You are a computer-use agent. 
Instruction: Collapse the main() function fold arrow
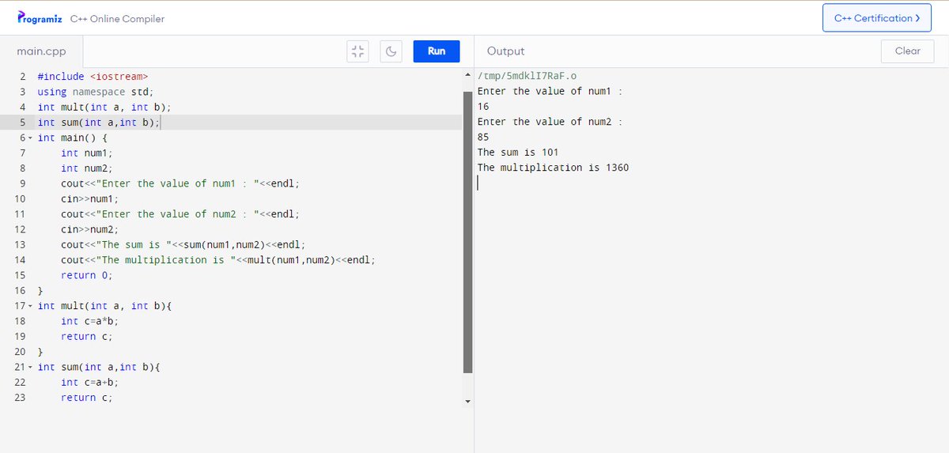(30, 138)
